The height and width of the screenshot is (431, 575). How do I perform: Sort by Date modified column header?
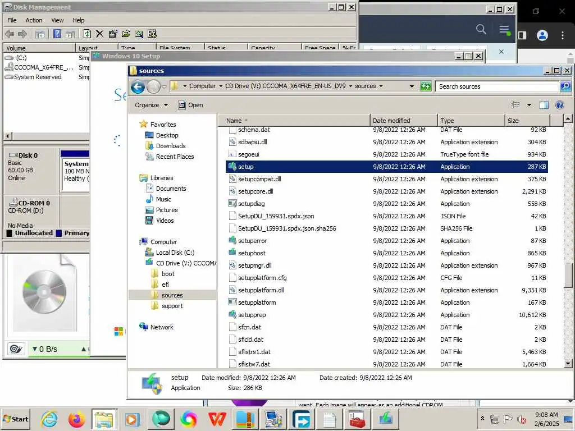coord(404,121)
